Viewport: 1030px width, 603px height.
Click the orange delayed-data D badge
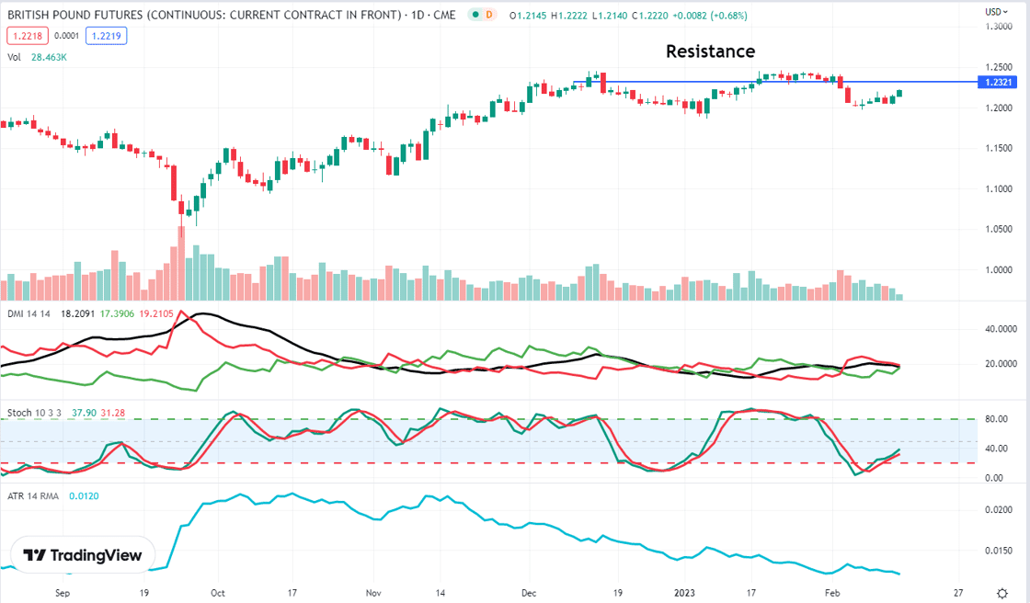[489, 15]
